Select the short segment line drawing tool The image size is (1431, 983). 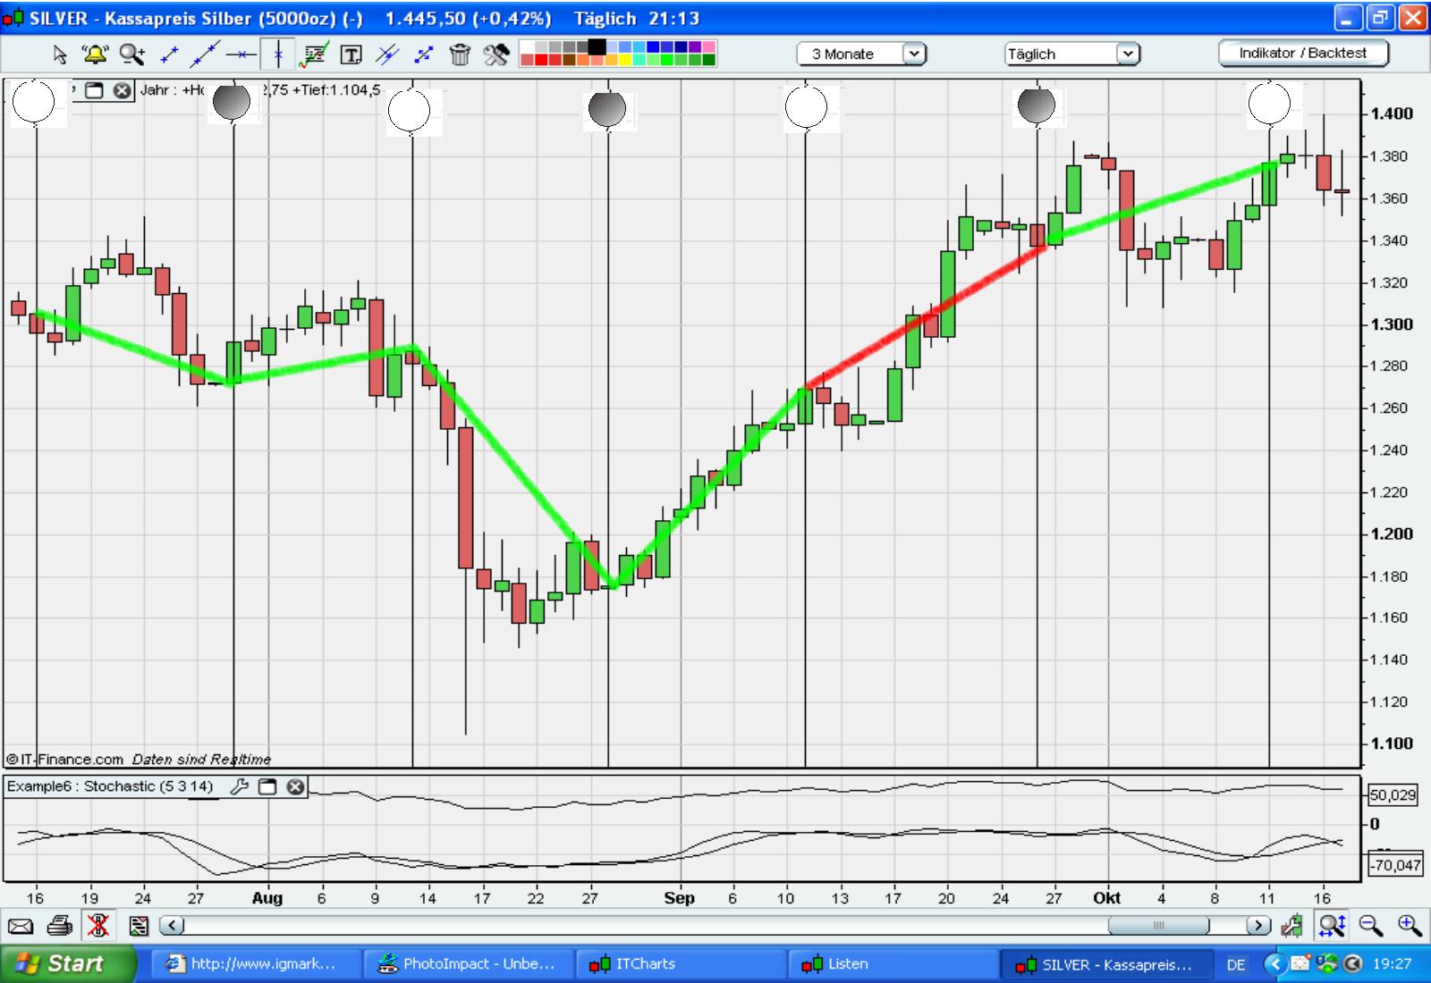click(x=169, y=55)
